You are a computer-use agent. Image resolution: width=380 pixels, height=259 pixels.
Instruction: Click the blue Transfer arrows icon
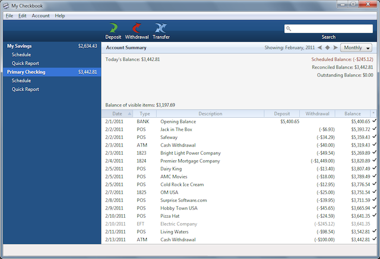(161, 28)
